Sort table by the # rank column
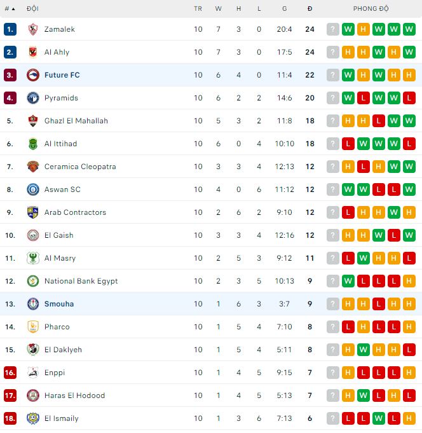Image resolution: width=422 pixels, height=433 pixels. pos(10,9)
